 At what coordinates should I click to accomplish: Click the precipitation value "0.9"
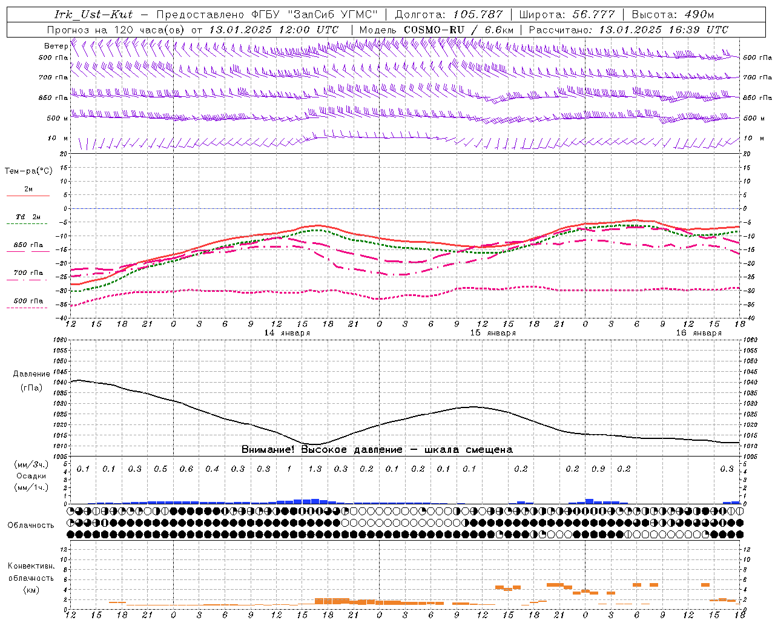tap(598, 469)
